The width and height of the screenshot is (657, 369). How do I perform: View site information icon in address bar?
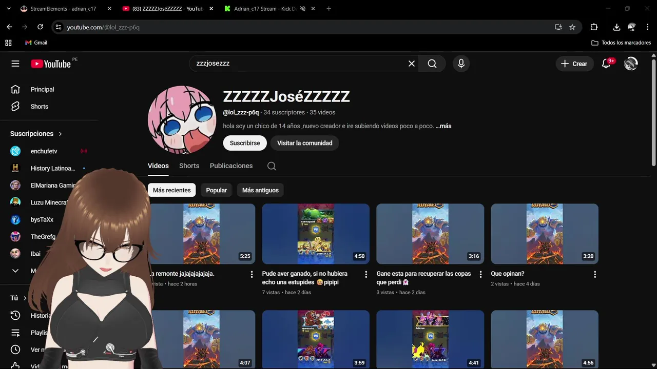click(x=58, y=27)
